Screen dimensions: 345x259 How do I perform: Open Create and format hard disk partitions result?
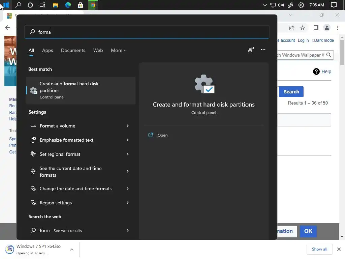[81, 90]
